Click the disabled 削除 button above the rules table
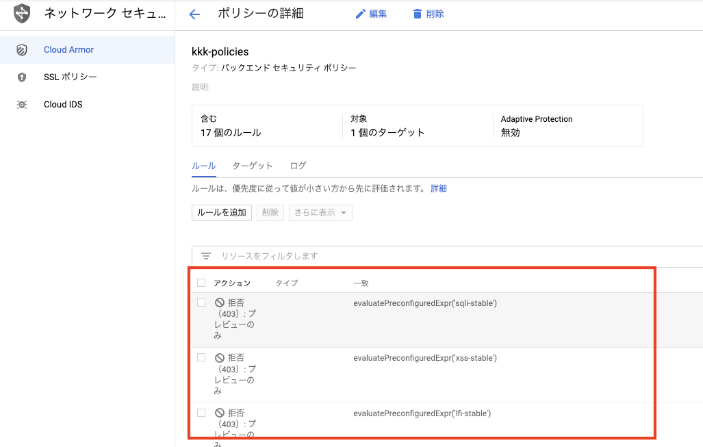The width and height of the screenshot is (703, 447). click(x=270, y=212)
